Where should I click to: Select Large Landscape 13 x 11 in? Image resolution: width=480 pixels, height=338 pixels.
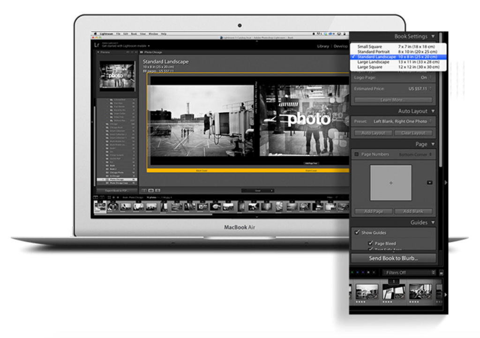(x=398, y=62)
